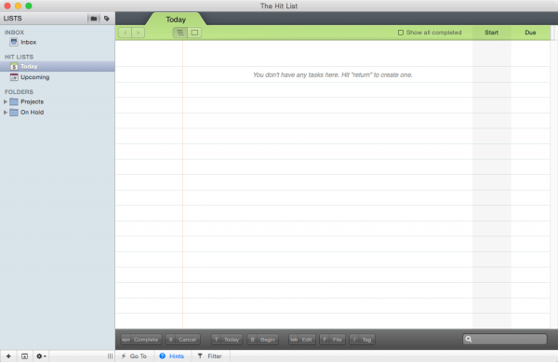Toggle the Hints bar
558x362 pixels.
pos(172,355)
